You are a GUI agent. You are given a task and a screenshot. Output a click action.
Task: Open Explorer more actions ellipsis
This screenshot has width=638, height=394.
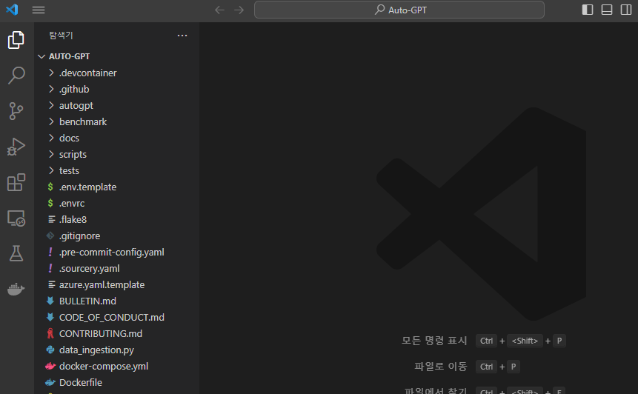pyautogui.click(x=182, y=36)
